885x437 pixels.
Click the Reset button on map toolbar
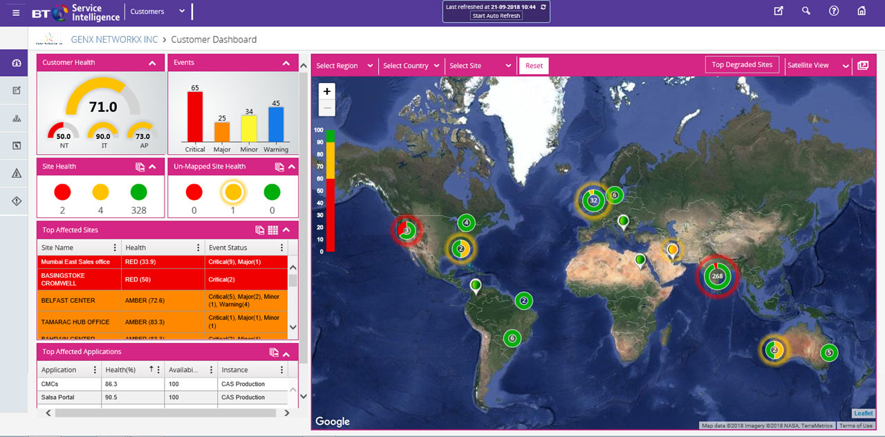pos(534,66)
